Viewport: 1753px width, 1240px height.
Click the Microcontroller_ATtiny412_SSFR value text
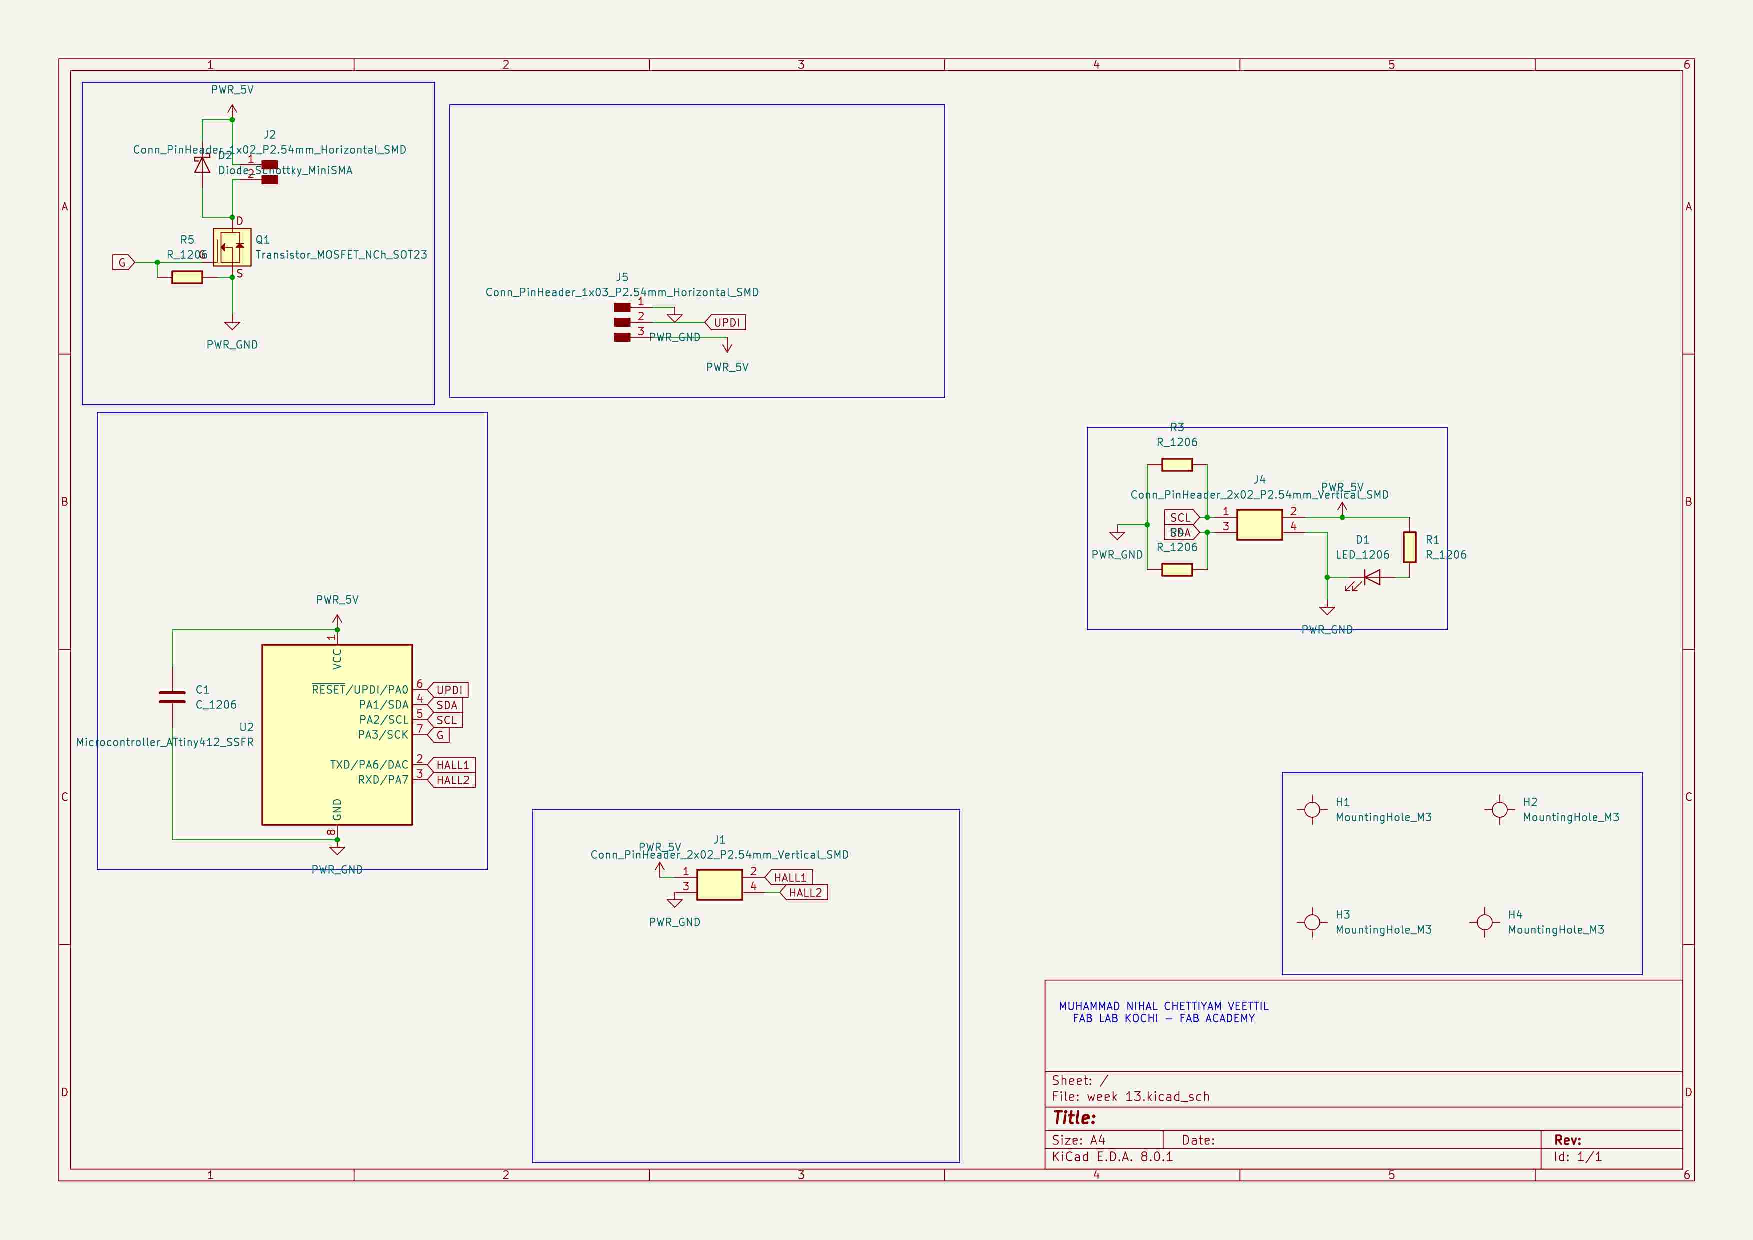click(165, 742)
